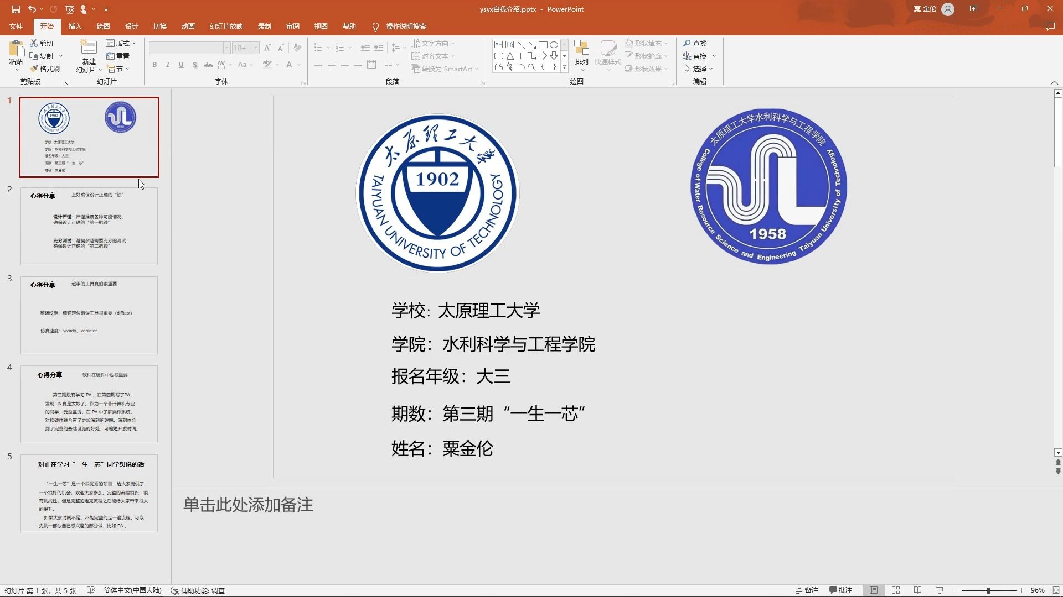The width and height of the screenshot is (1063, 597).
Task: Click the Clear Formatting eraser icon
Action: (298, 48)
